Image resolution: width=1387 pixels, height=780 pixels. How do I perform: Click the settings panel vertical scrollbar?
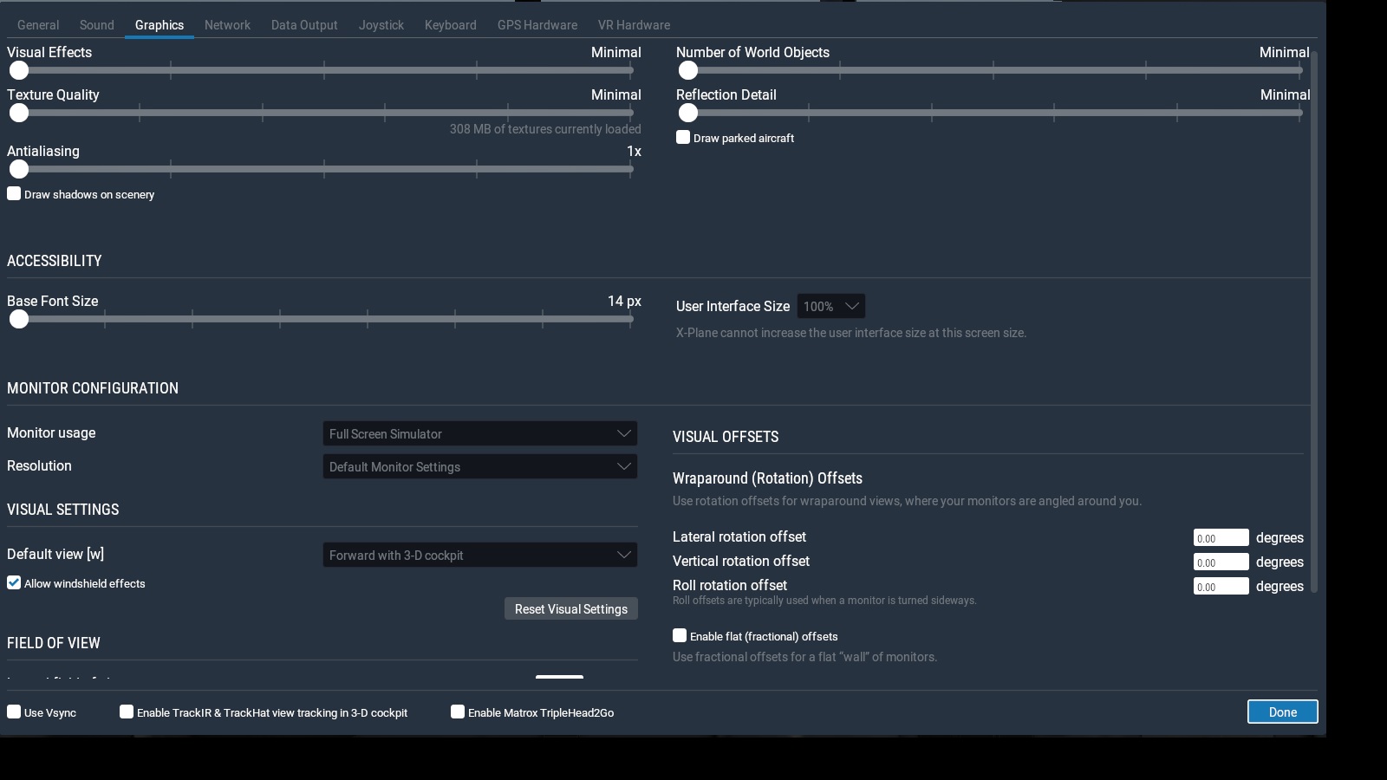pyautogui.click(x=1314, y=321)
